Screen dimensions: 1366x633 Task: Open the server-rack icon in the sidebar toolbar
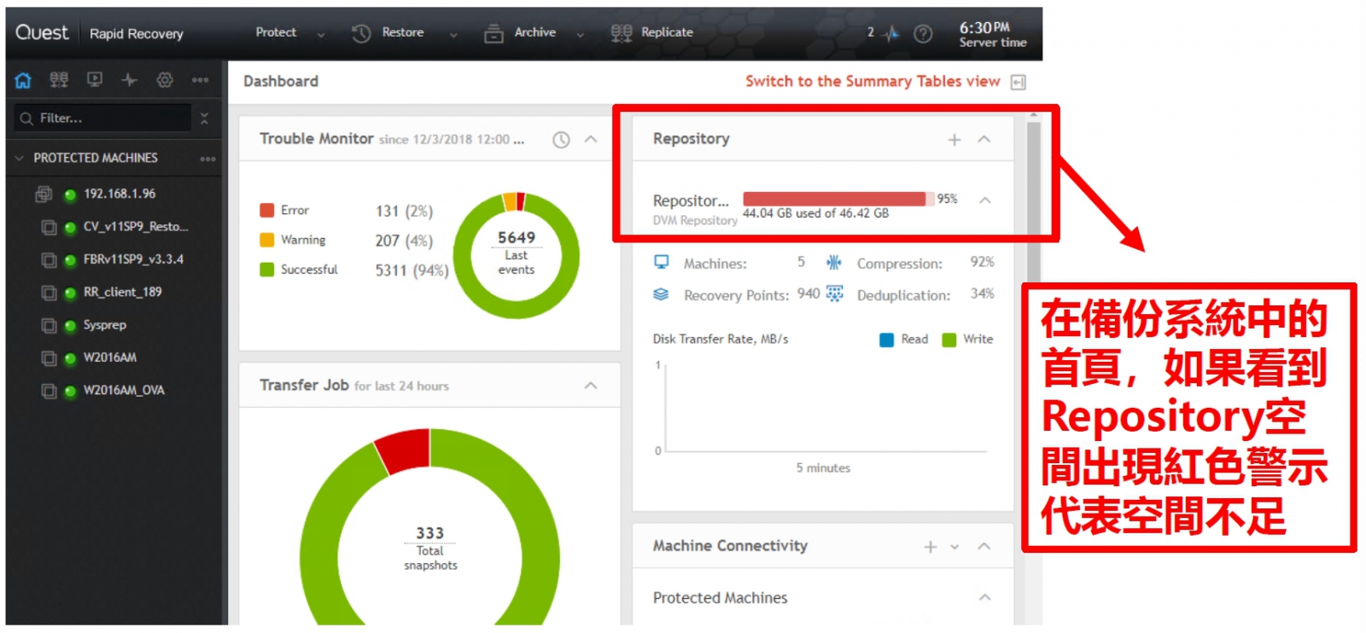coord(59,80)
